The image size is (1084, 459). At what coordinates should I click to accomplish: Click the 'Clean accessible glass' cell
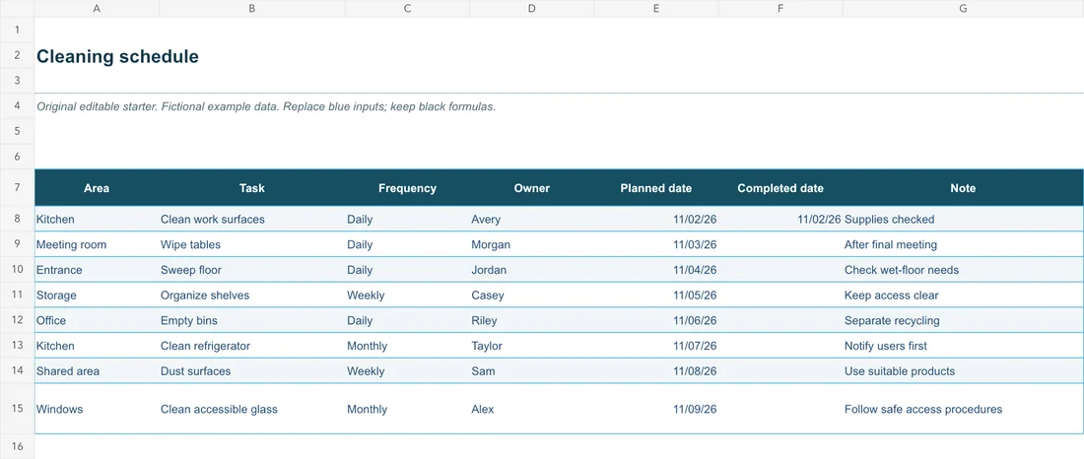[251, 409]
